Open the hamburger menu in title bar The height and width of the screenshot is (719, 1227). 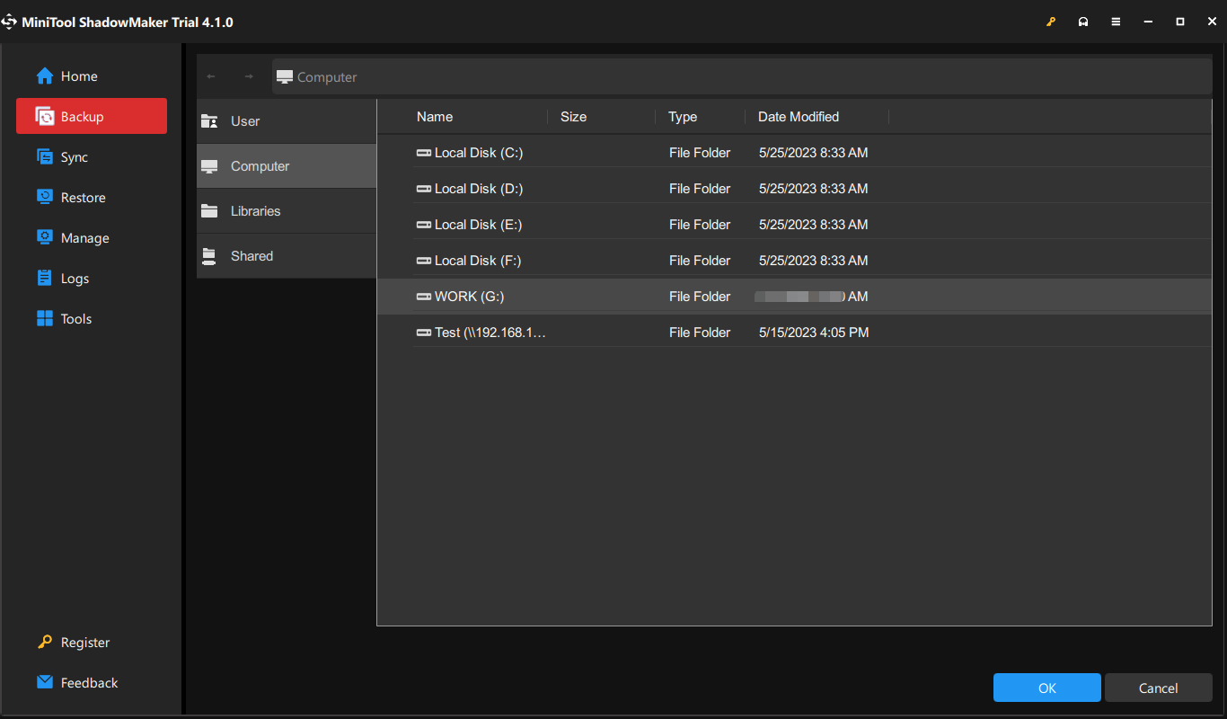[1116, 22]
